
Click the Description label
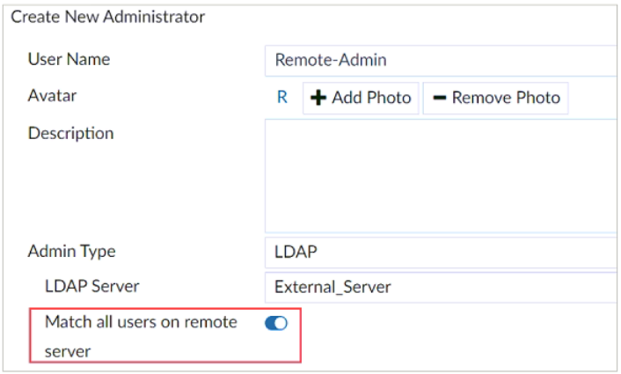tap(70, 134)
